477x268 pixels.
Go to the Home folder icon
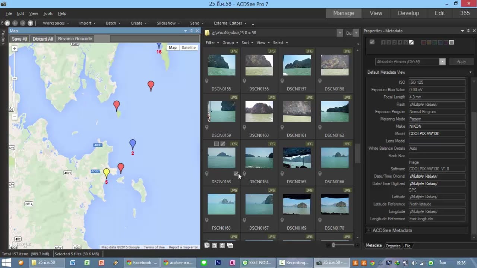[x=7, y=23]
